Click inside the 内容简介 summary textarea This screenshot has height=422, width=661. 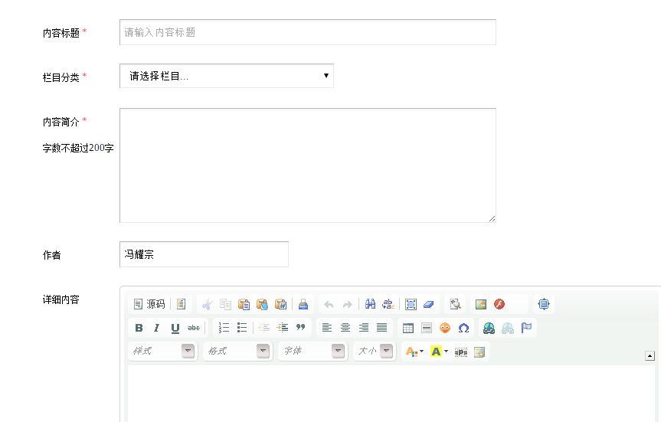308,165
